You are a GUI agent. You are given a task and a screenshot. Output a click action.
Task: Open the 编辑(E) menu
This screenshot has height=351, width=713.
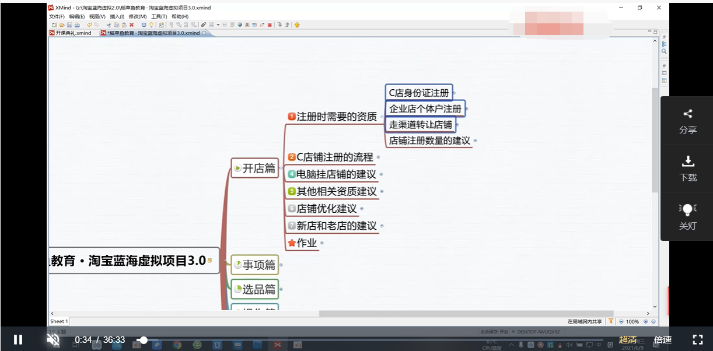[x=77, y=17]
